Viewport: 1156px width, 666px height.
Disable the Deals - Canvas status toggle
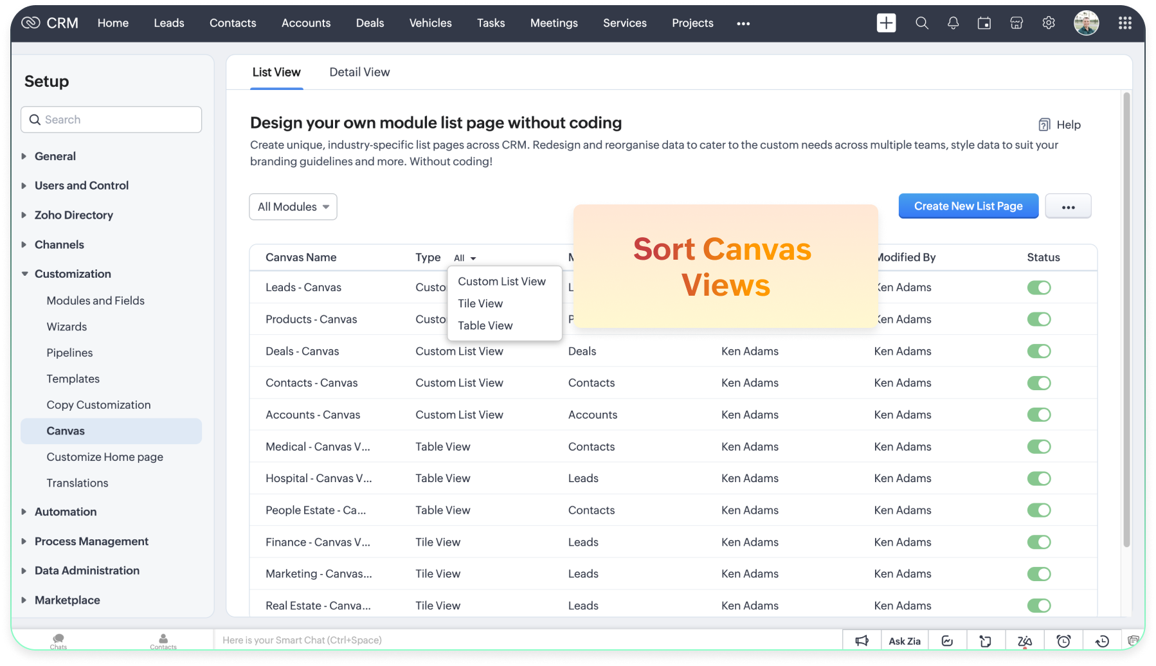coord(1038,351)
